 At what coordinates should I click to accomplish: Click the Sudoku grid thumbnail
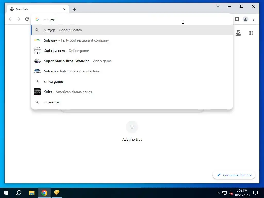coord(37,51)
